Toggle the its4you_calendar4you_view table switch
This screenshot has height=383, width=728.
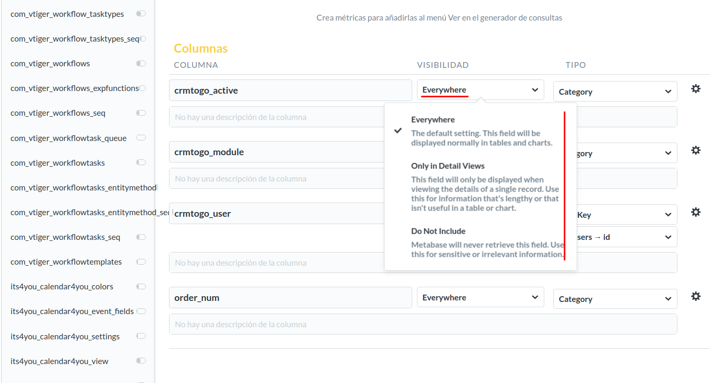[x=141, y=361]
